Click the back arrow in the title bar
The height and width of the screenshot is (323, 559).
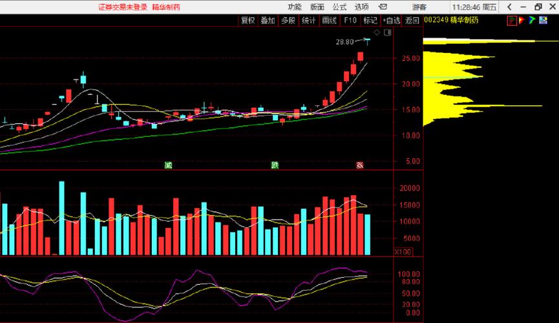coord(509,6)
